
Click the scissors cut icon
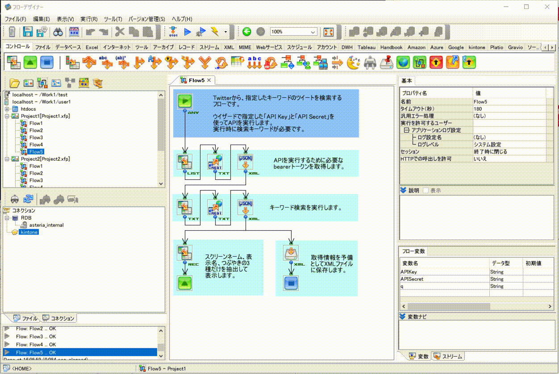119,32
